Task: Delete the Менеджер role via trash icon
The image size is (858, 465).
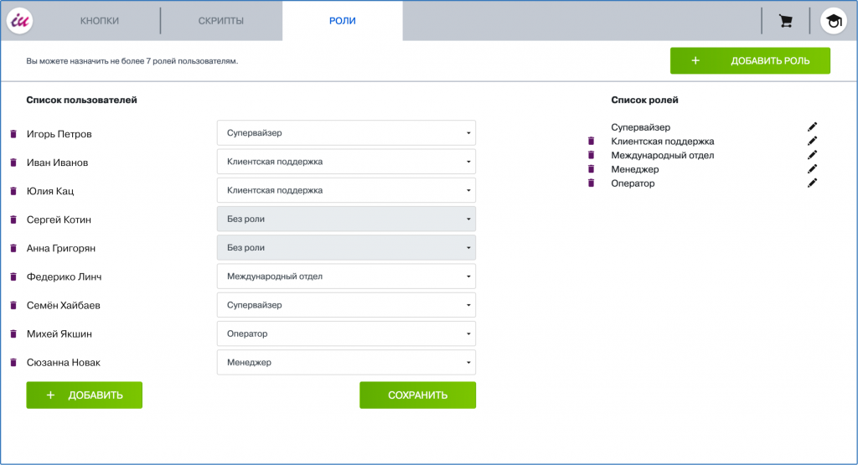Action: 591,169
